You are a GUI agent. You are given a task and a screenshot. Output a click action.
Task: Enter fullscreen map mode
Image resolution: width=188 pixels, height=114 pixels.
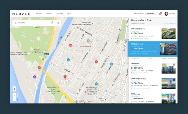click(125, 99)
